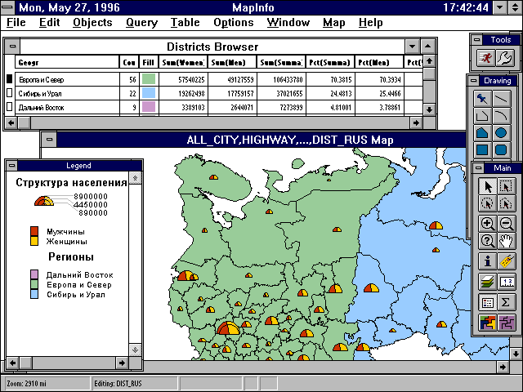Uncheck the selection box for Европа и Север row
This screenshot has height=392, width=523.
10,79
